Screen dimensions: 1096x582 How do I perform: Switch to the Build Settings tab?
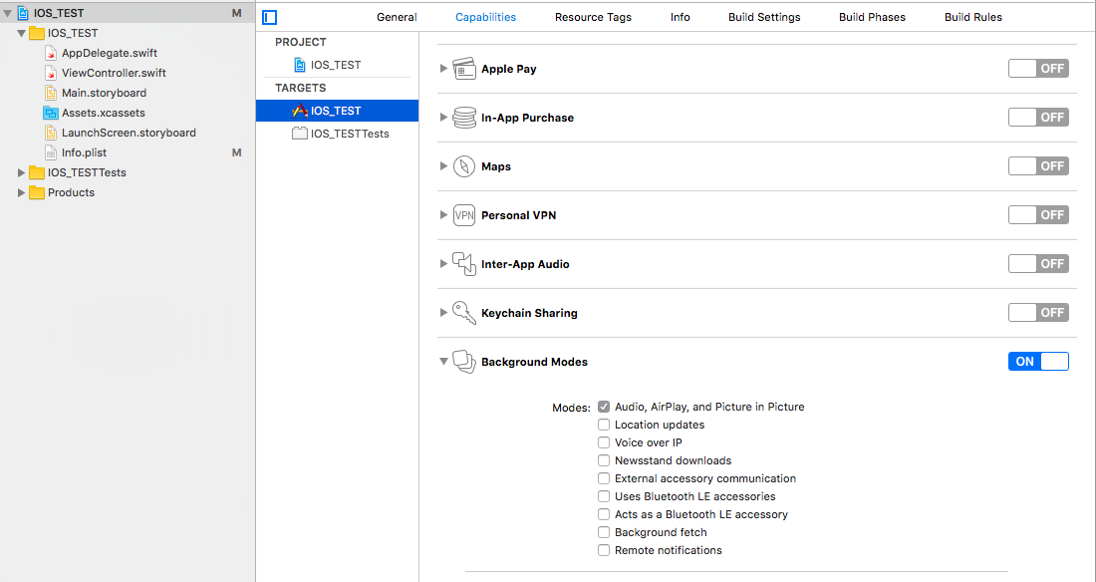coord(764,17)
